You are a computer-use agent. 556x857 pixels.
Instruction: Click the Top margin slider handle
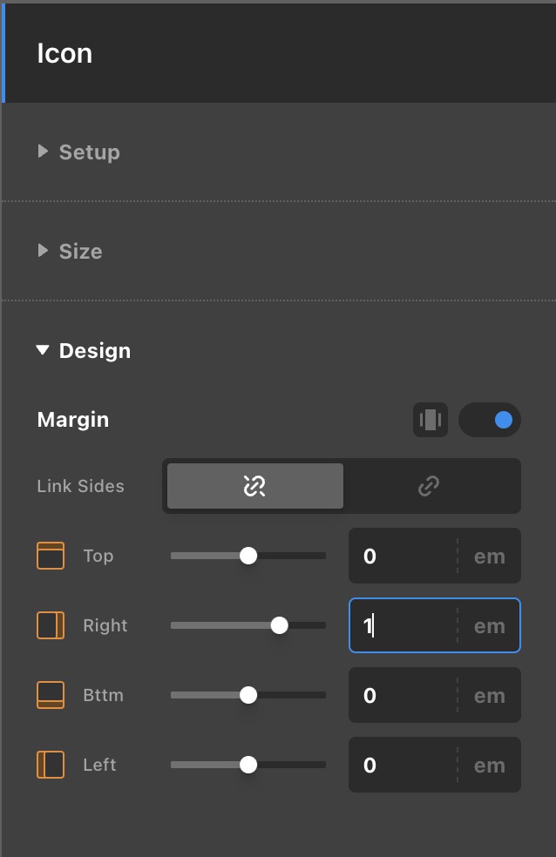pyautogui.click(x=248, y=556)
